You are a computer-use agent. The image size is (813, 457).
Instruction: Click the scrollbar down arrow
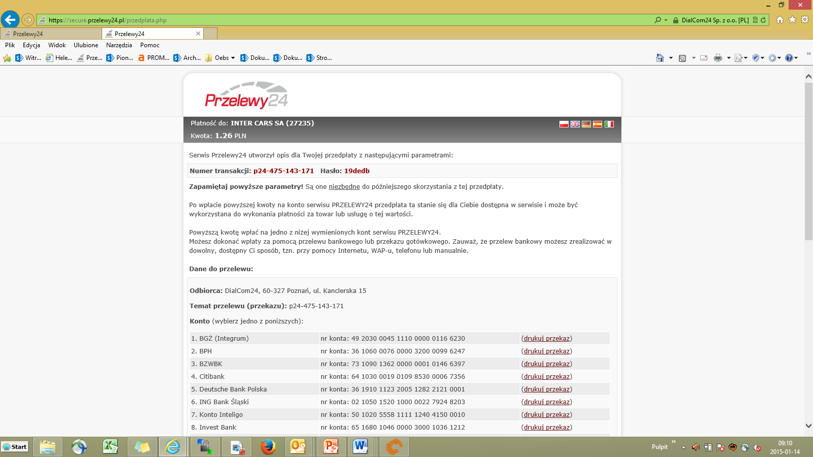[x=808, y=426]
